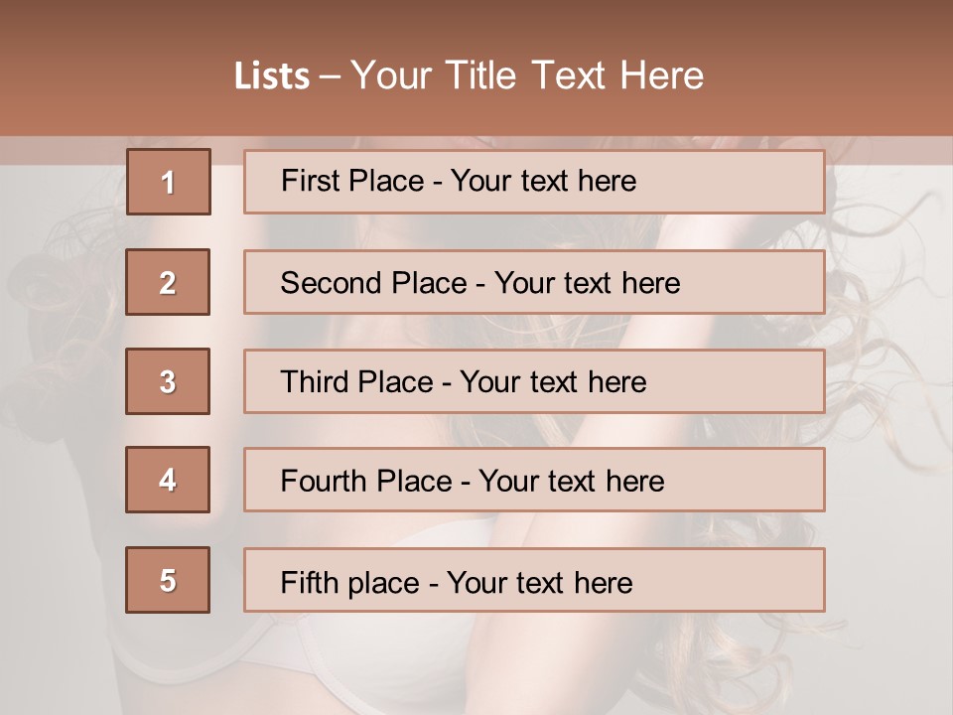The height and width of the screenshot is (715, 953).
Task: Click the number 1 box
Action: point(169,182)
